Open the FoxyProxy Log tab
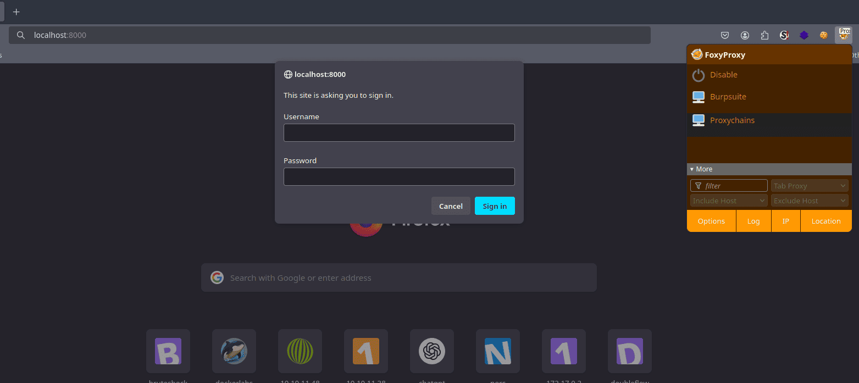The width and height of the screenshot is (859, 383). (753, 221)
